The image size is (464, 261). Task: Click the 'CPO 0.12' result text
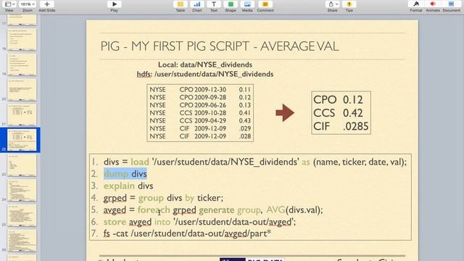click(338, 100)
